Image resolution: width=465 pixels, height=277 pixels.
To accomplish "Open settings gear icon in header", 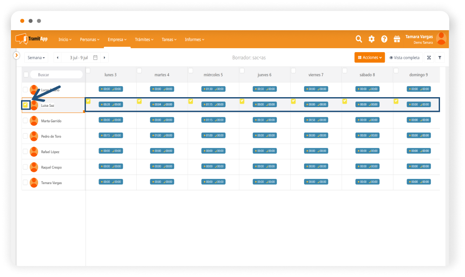I will (371, 39).
